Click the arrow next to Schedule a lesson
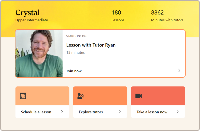200x131 pixels. click(x=62, y=112)
